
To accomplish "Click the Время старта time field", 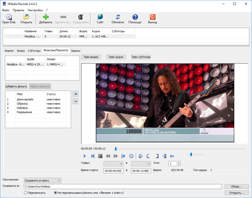I will pyautogui.click(x=114, y=171).
